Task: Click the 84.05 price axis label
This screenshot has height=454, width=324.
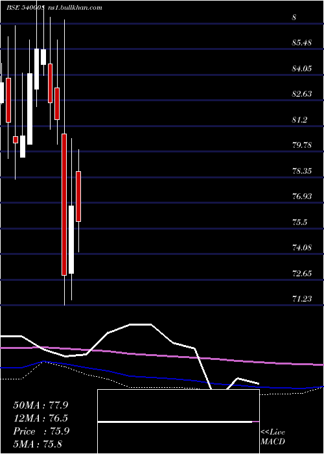Action: (302, 69)
